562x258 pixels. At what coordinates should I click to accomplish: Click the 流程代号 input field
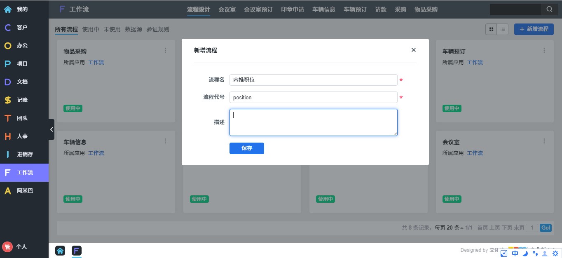click(313, 98)
